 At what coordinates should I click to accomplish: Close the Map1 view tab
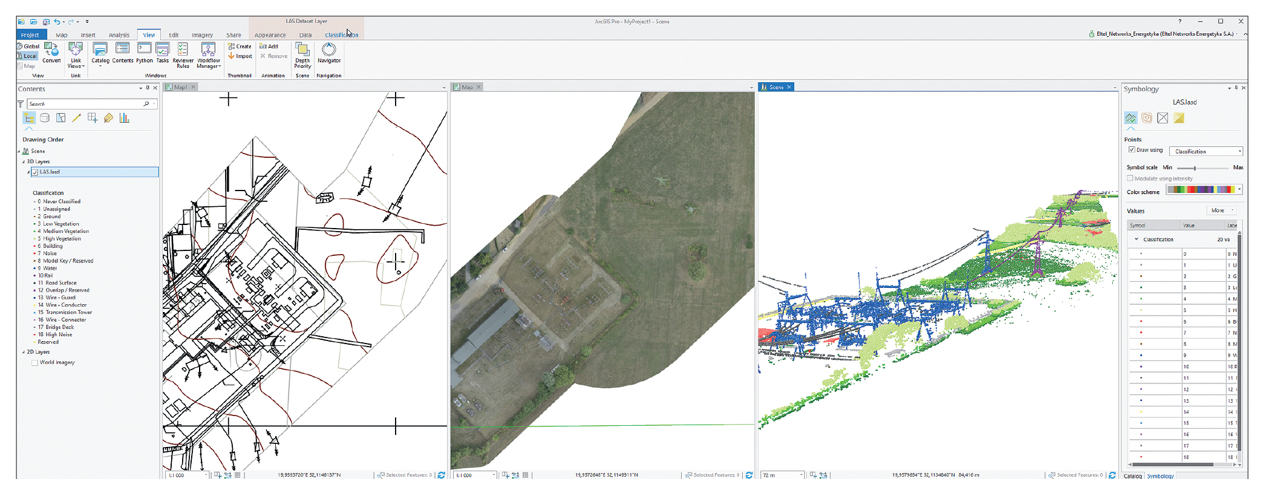tap(194, 87)
